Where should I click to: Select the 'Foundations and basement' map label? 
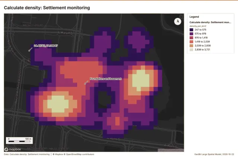point(106,79)
